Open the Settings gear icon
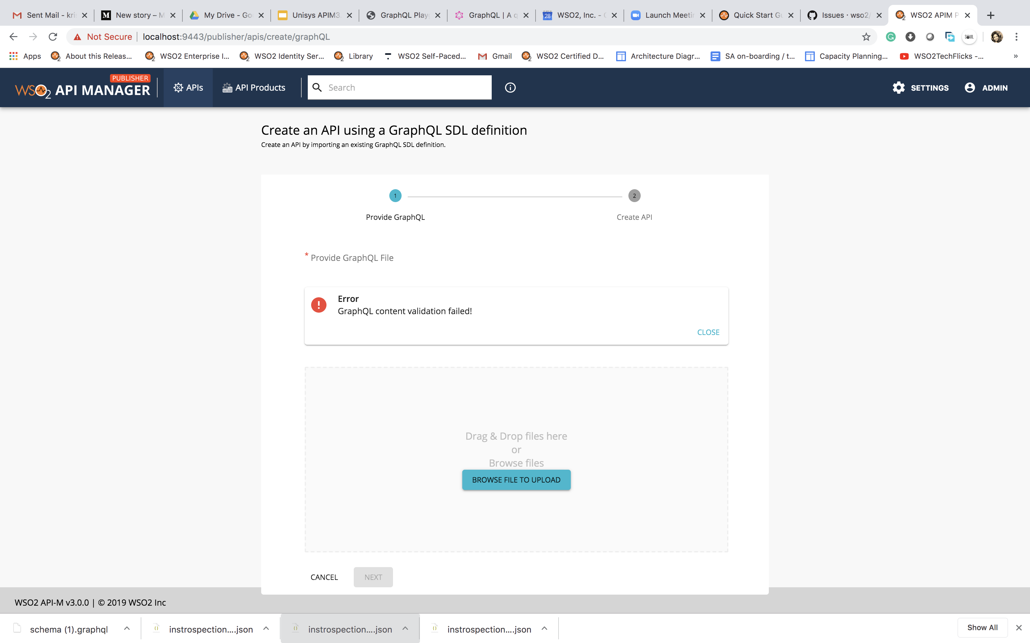The image size is (1030, 643). 899,88
